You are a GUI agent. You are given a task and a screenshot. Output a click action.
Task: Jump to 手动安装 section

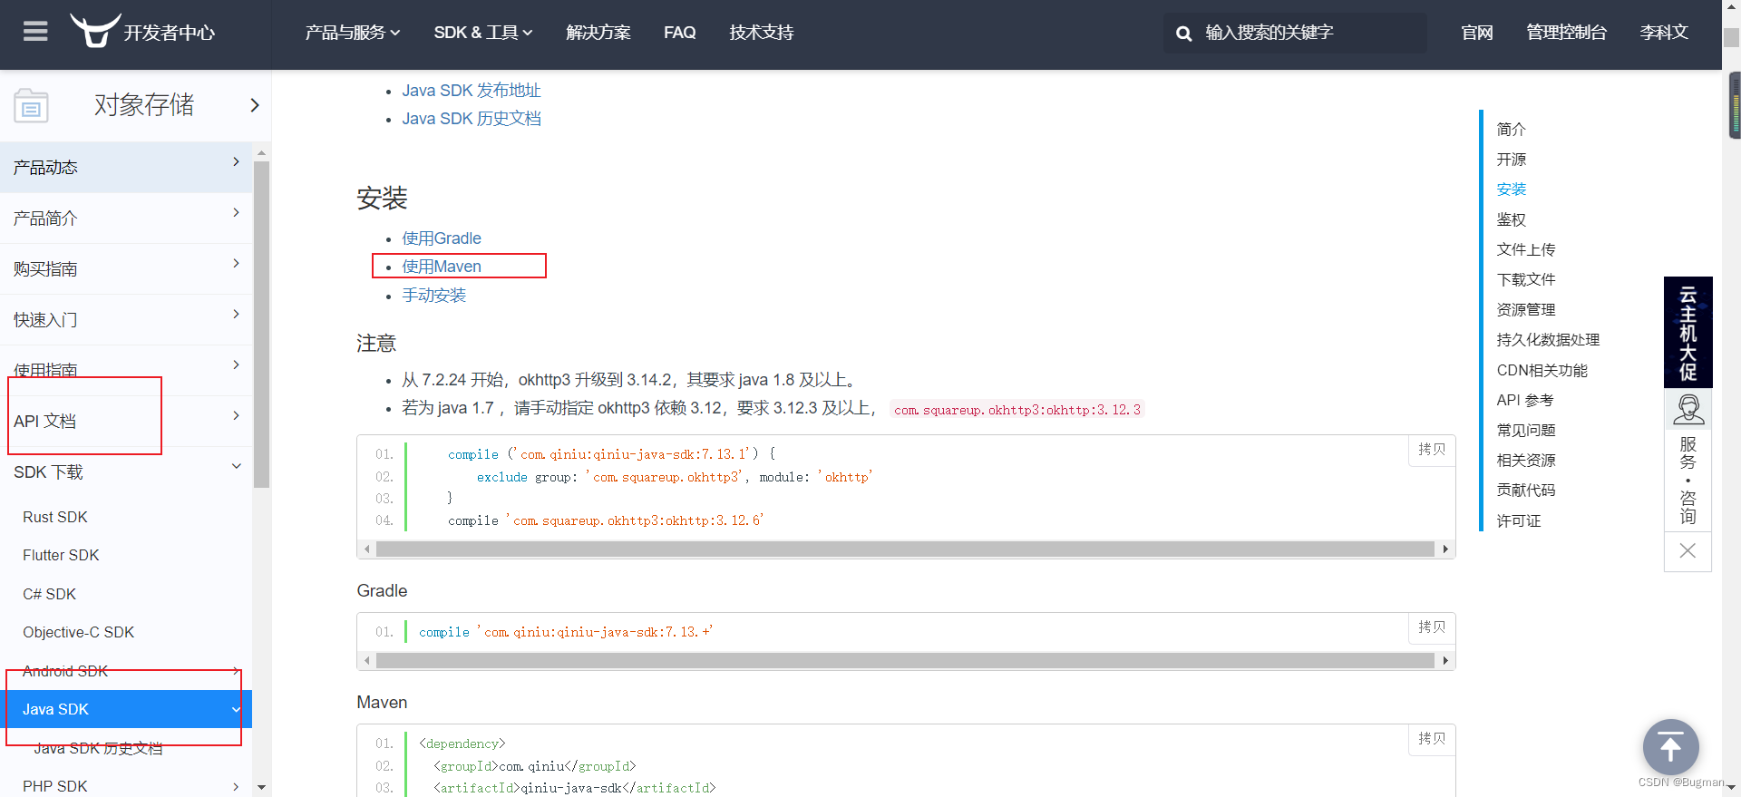tap(433, 296)
